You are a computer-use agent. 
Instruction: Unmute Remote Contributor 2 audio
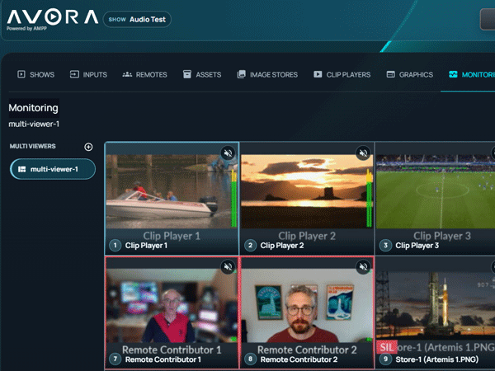[x=363, y=267]
